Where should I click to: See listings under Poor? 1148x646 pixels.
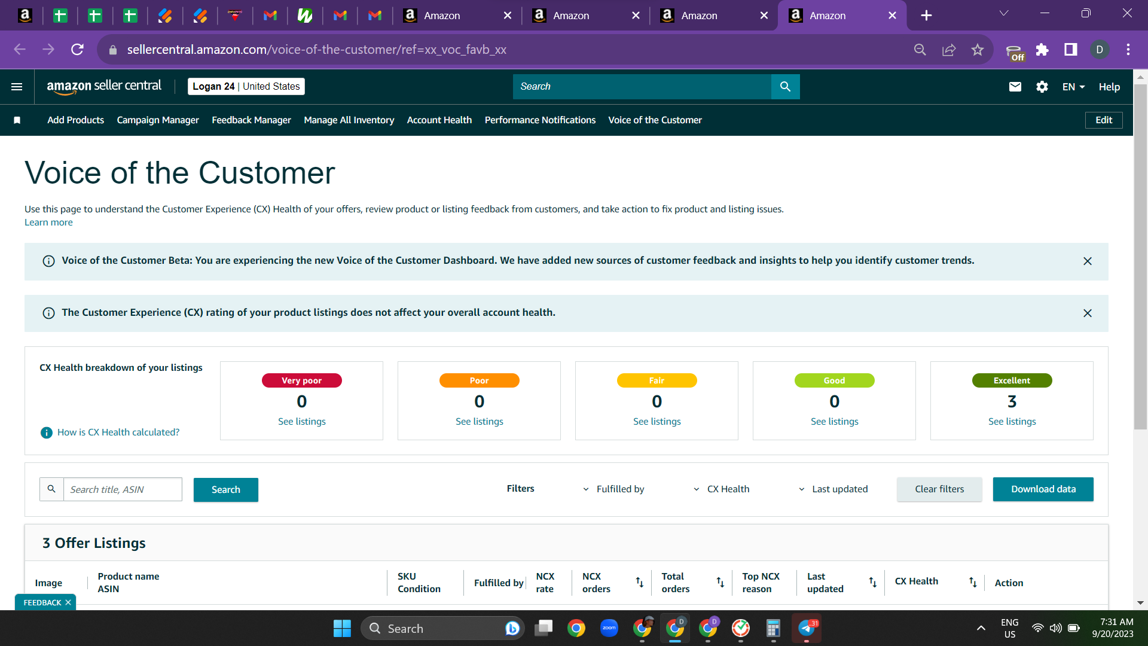pyautogui.click(x=480, y=422)
